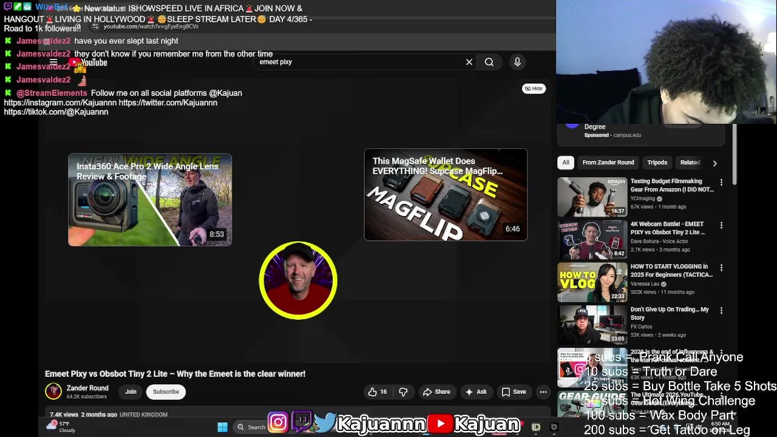This screenshot has height=437, width=777.
Task: Clear the search box with the X
Action: click(x=469, y=62)
